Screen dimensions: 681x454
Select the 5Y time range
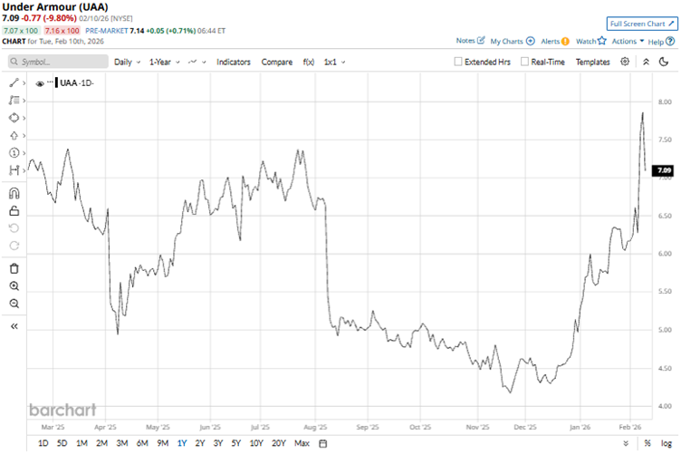[x=235, y=443]
